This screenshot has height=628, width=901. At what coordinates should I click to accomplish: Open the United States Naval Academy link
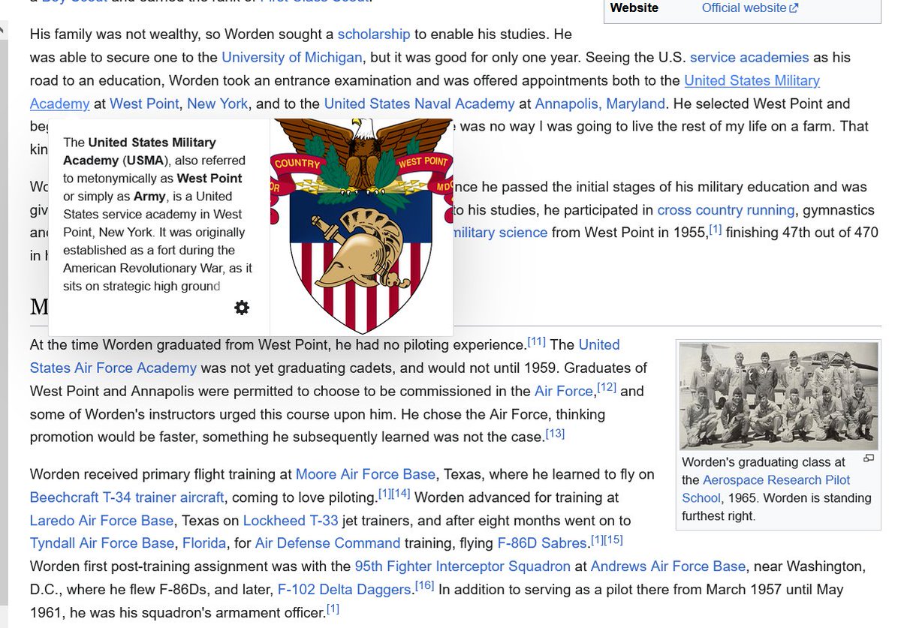[x=420, y=104]
